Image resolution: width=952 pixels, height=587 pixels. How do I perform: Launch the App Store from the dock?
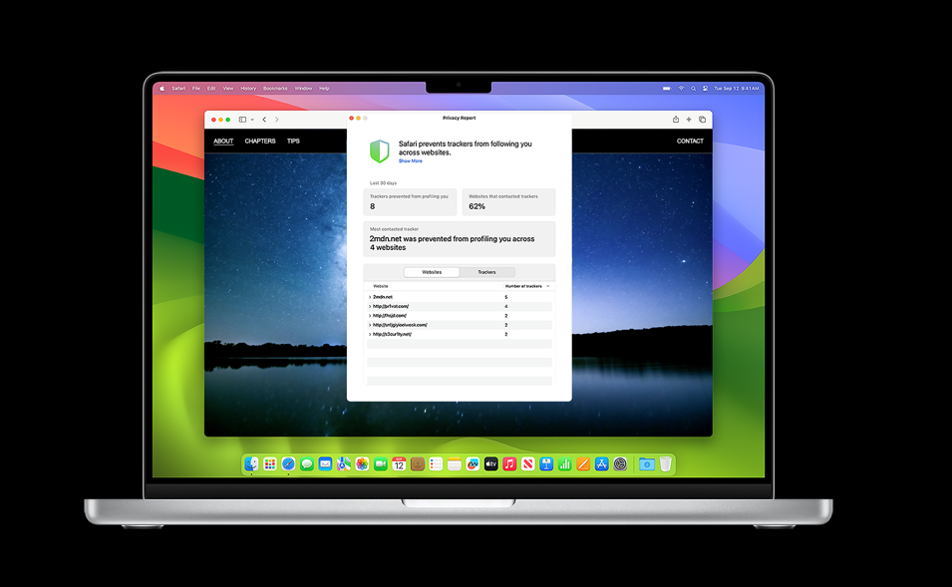tap(602, 464)
